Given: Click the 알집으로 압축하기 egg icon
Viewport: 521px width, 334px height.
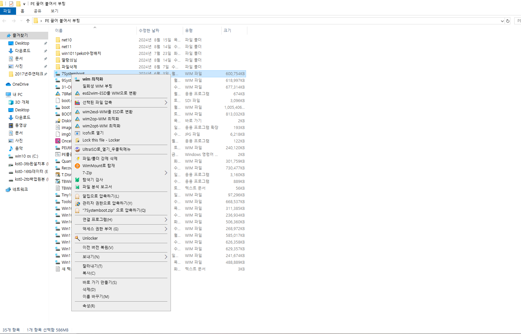Looking at the screenshot, I should (77, 196).
